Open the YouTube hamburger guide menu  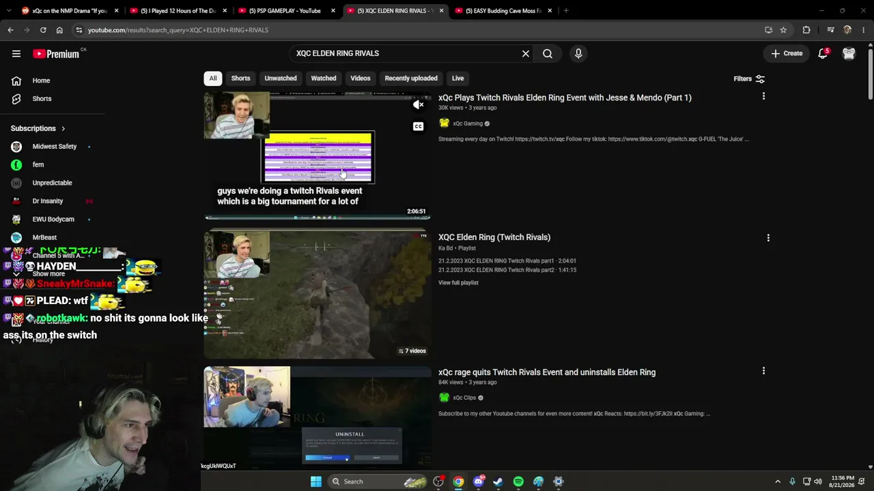(x=16, y=53)
